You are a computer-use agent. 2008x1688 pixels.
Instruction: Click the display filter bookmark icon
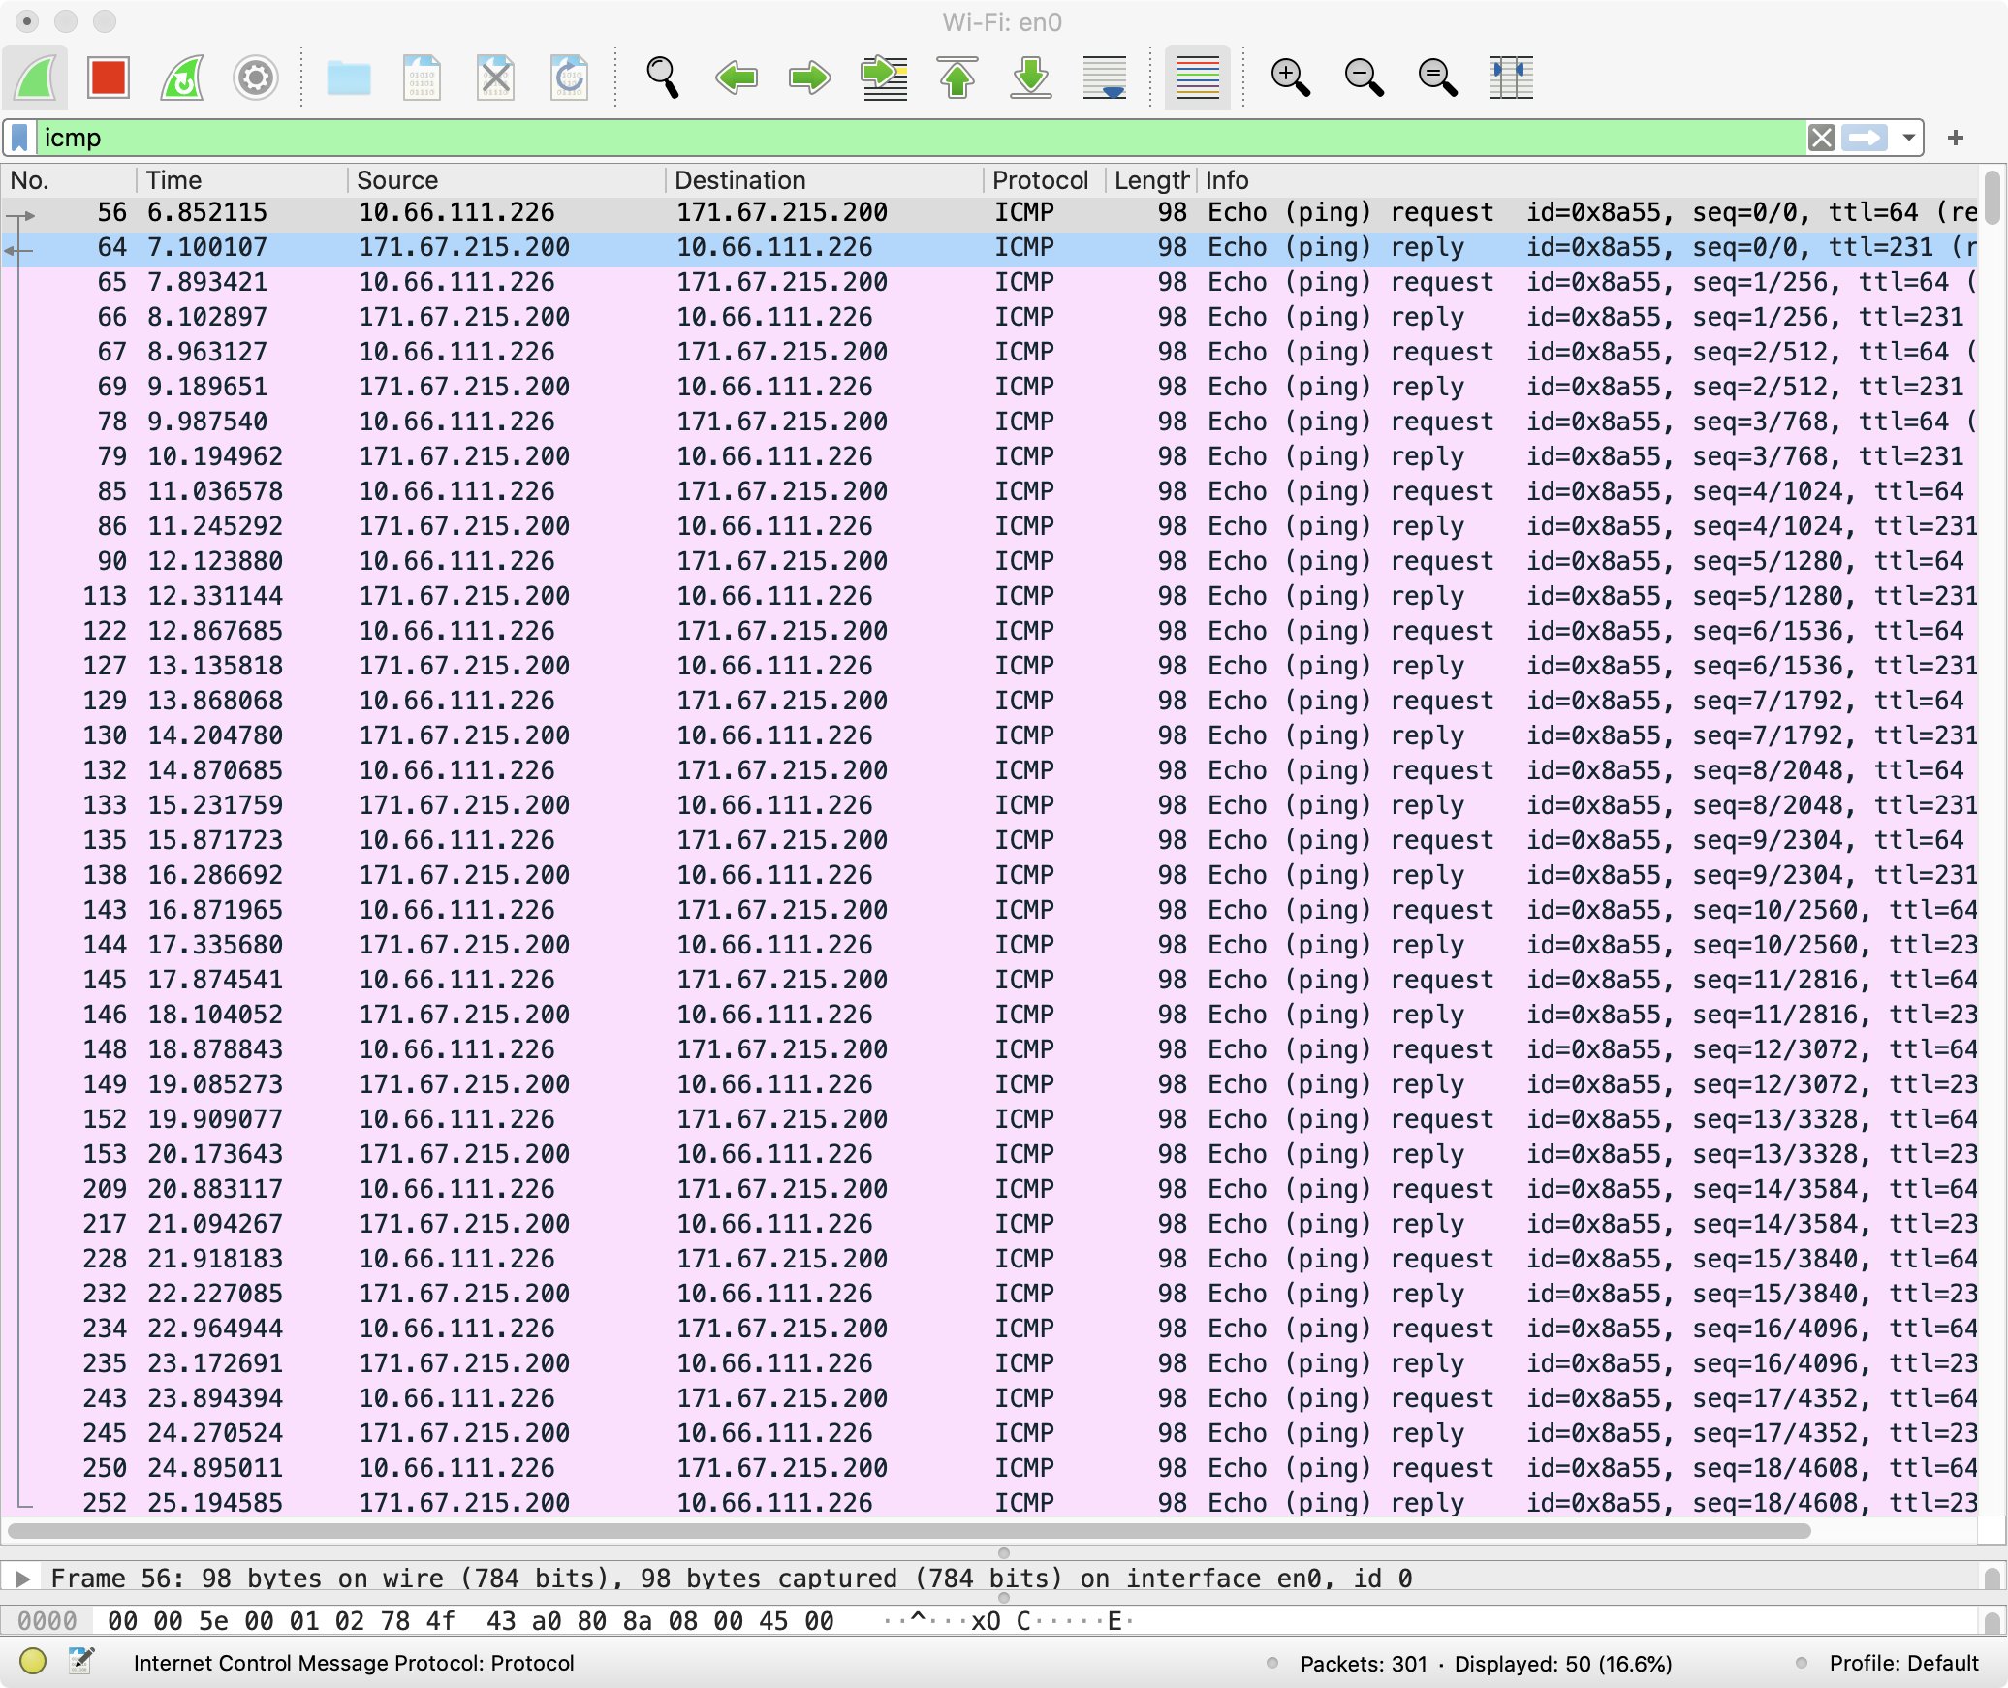pos(20,138)
